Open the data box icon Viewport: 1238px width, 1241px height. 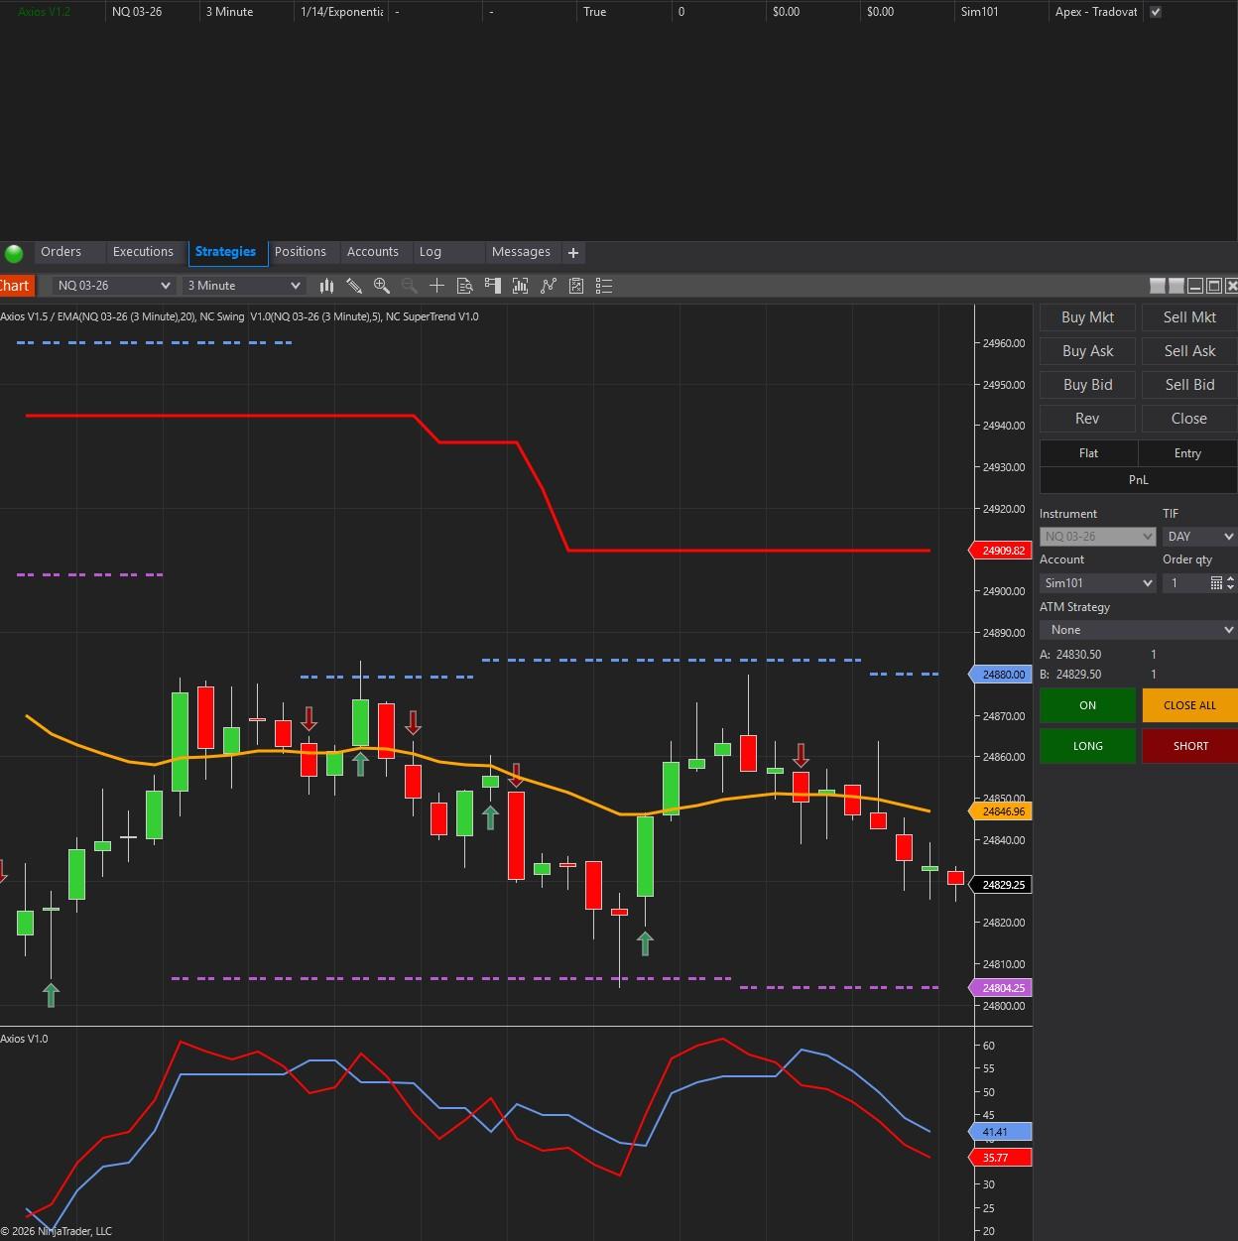point(464,286)
